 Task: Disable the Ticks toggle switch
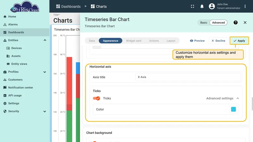click(x=96, y=98)
